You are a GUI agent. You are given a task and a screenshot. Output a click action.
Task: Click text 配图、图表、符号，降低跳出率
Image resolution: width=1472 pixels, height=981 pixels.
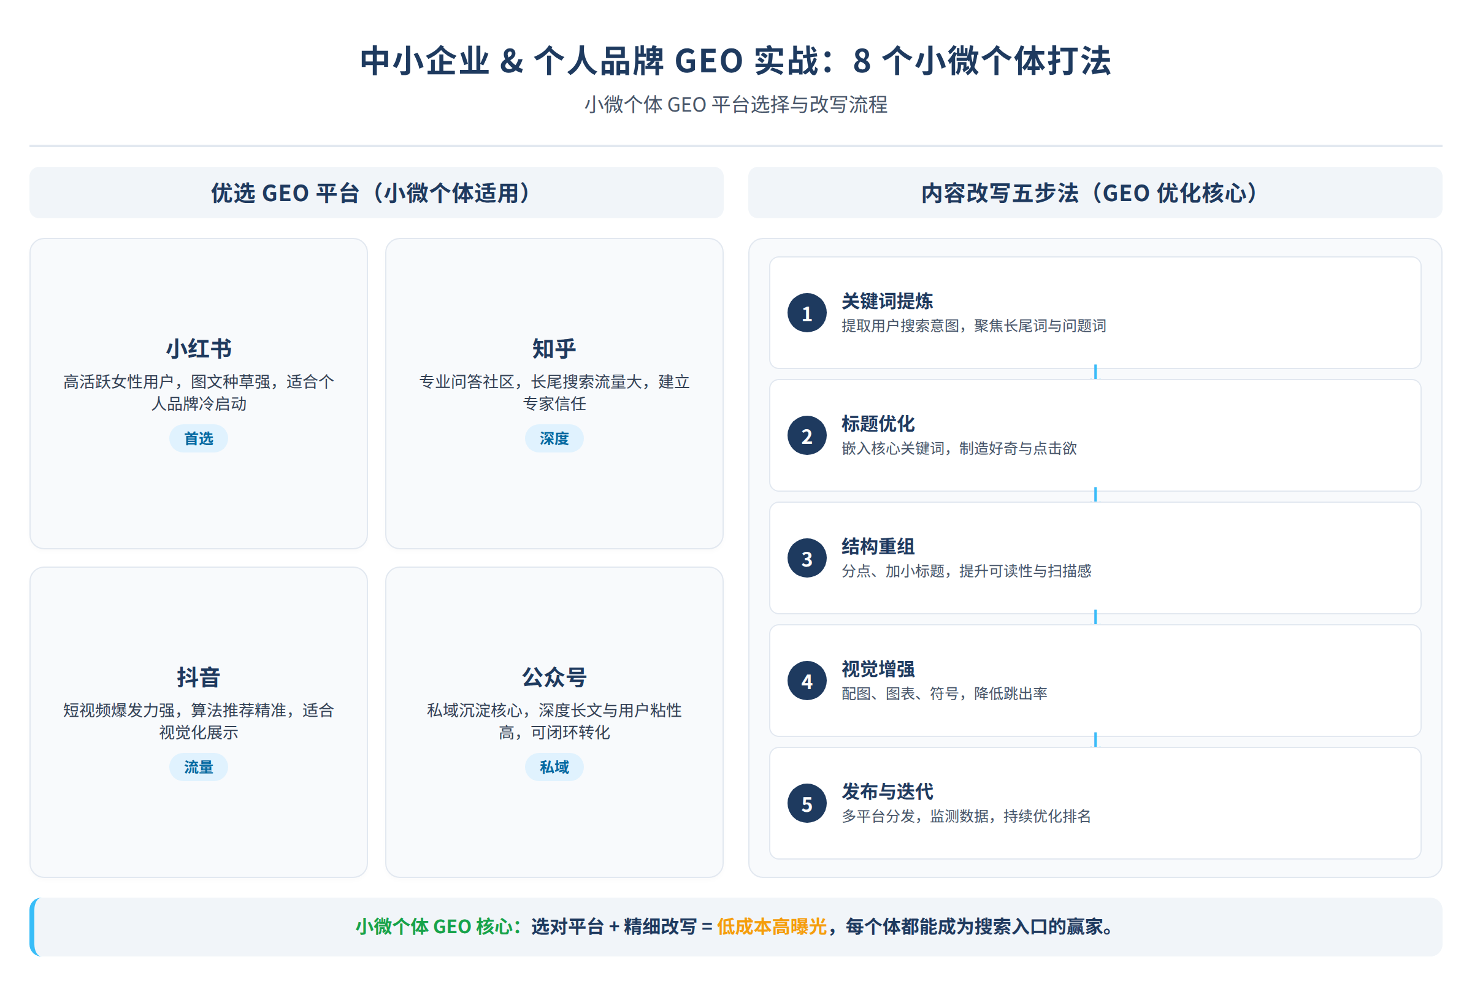(x=944, y=694)
